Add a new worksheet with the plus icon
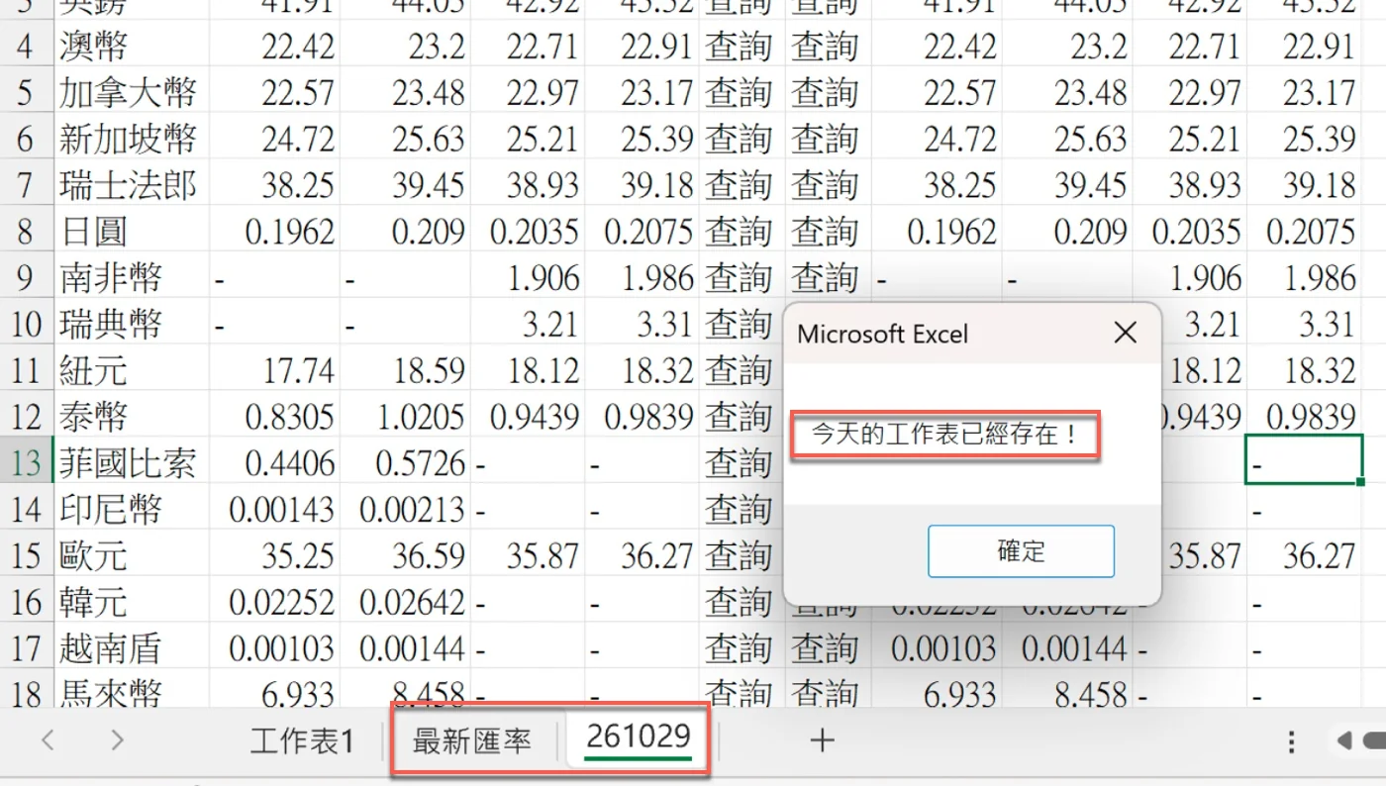Viewport: 1386px width, 786px height. tap(823, 740)
